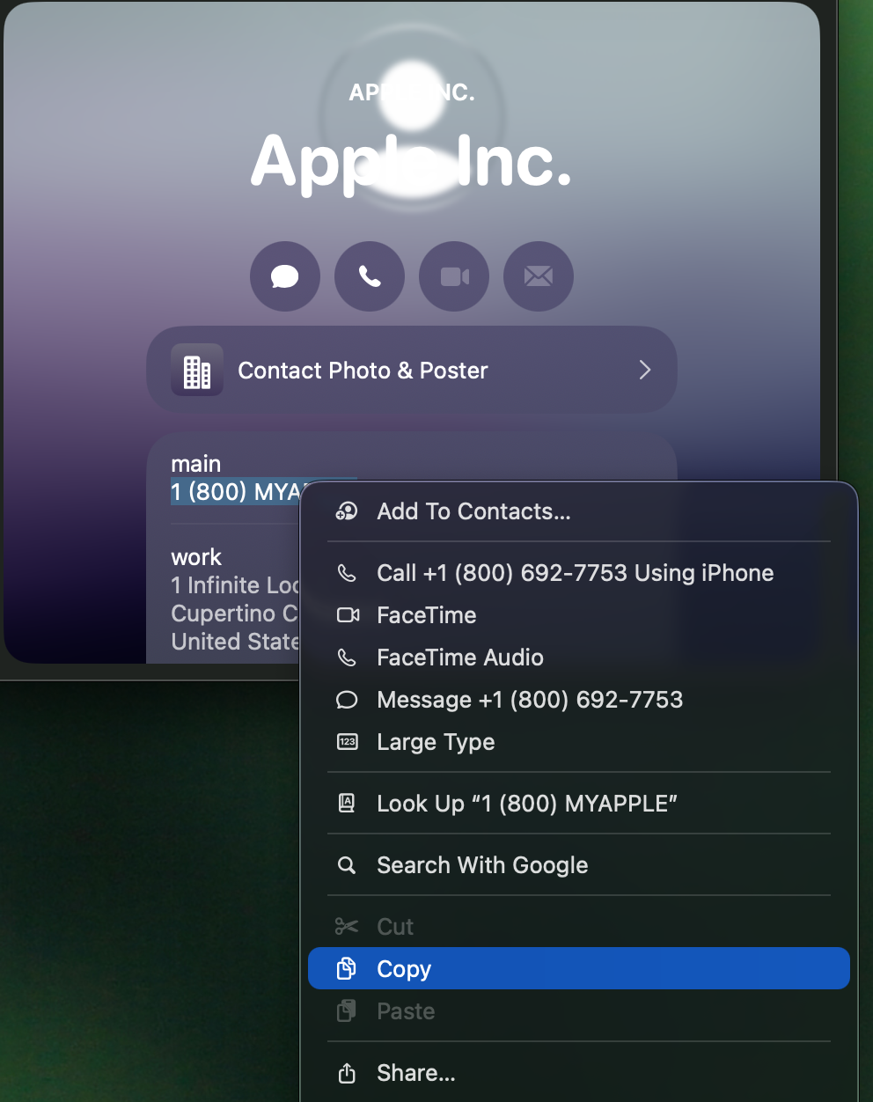Click the Message speech bubble menu icon
Image resolution: width=873 pixels, height=1102 pixels.
tap(347, 700)
